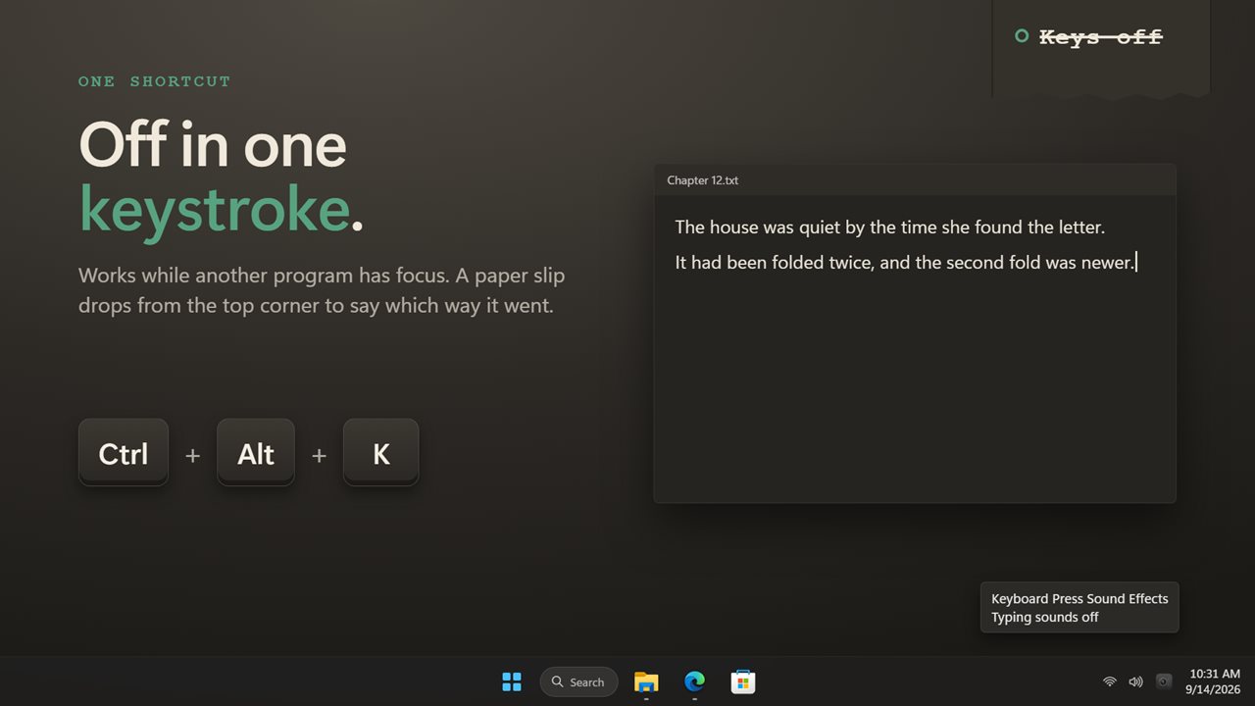Click the "Chapter 12.txt" window title

703,180
